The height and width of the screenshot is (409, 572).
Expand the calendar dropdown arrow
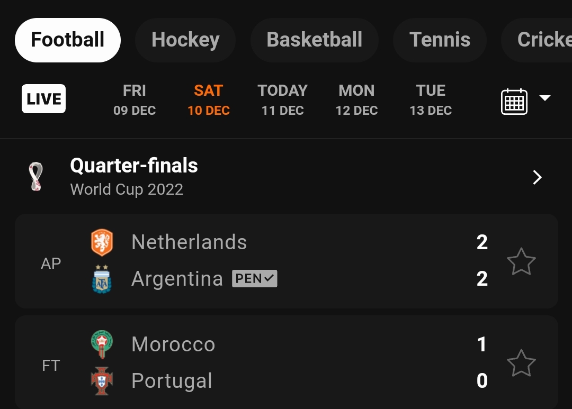[x=545, y=98]
